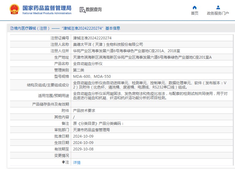
Task: Click the 注册证编号 label
Action: click(60, 38)
